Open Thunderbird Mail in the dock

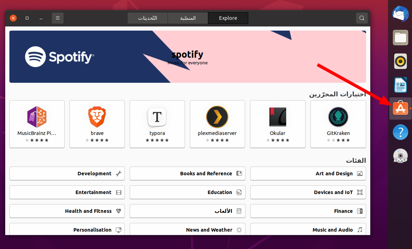[x=401, y=14]
